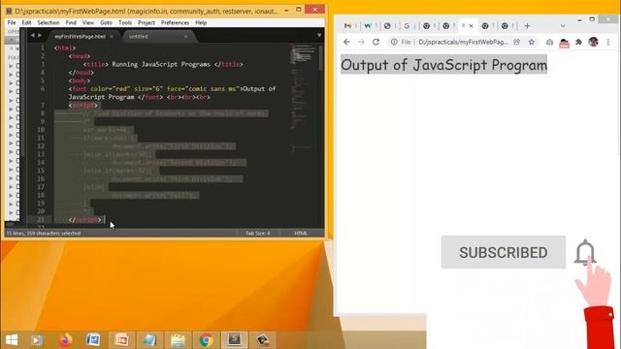Open File Explorer from the taskbar
621x349 pixels.
coord(178,340)
